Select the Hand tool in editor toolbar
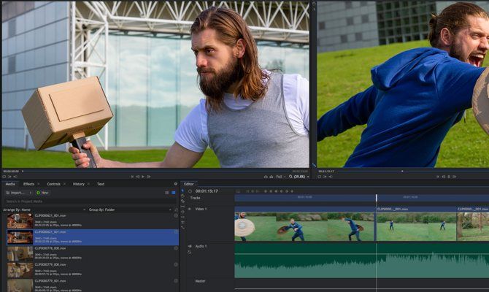This screenshot has width=489, height=292. point(182,196)
